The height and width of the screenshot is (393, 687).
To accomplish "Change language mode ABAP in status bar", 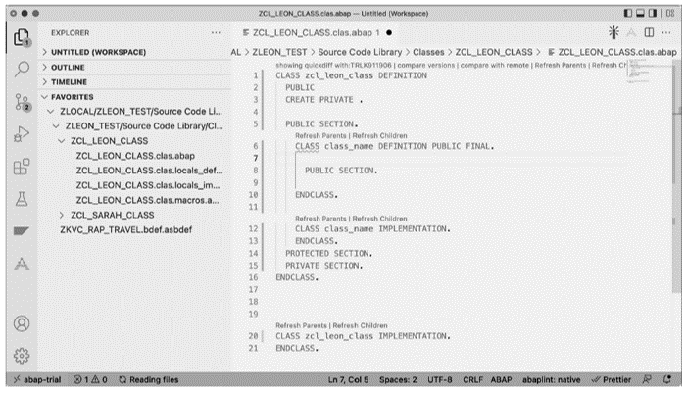I will [501, 379].
